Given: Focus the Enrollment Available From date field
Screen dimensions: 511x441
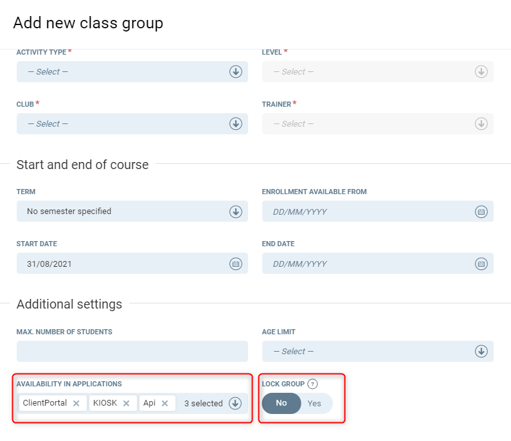Looking at the screenshot, I should click(366, 212).
